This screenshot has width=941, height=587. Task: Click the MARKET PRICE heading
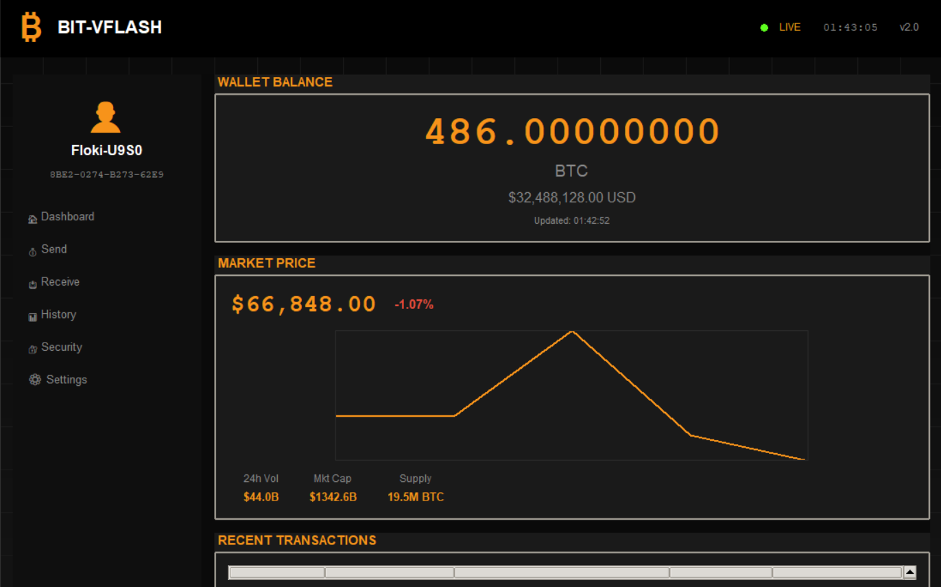coord(267,263)
